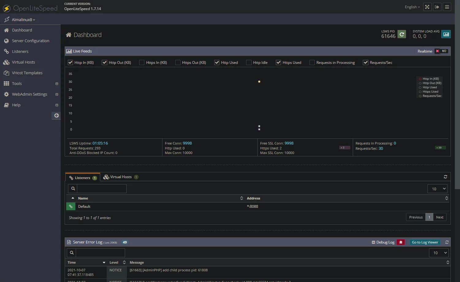Collapse the sidebar with arrow icon
The image size is (460, 282).
[56, 115]
